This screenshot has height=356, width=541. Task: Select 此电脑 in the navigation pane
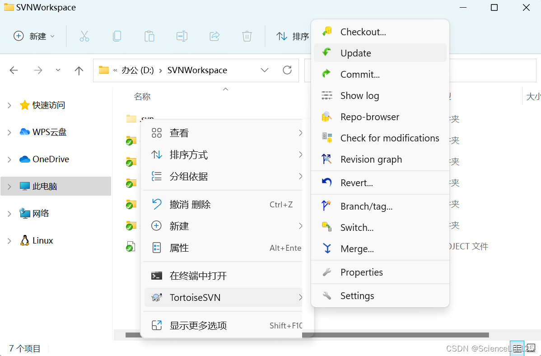(x=45, y=186)
